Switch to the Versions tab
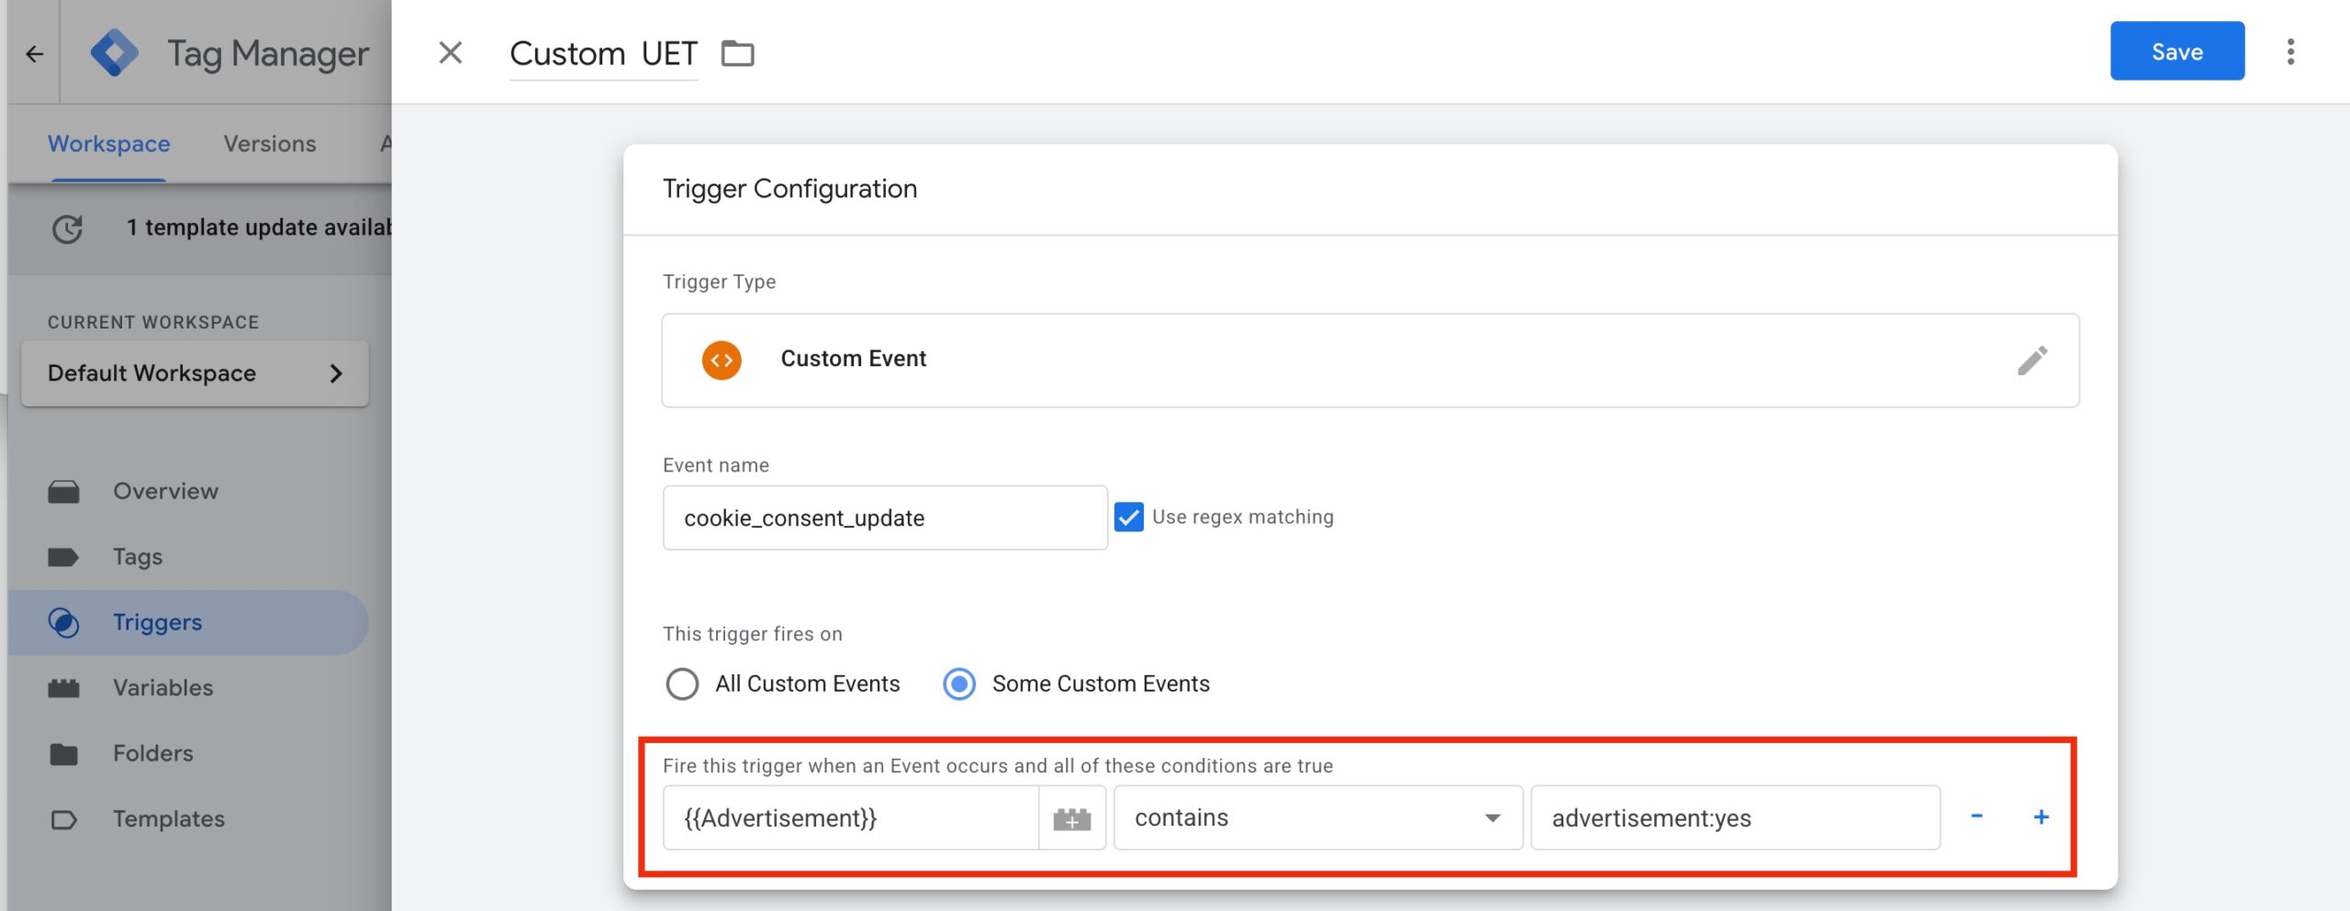 270,144
